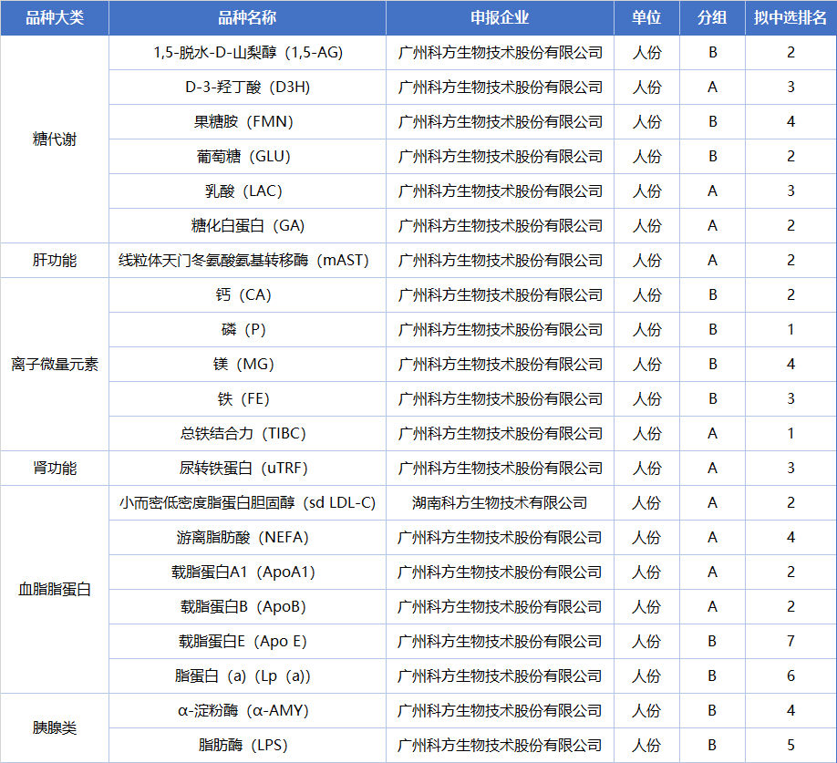Click the 拟中选排名 column header

790,18
